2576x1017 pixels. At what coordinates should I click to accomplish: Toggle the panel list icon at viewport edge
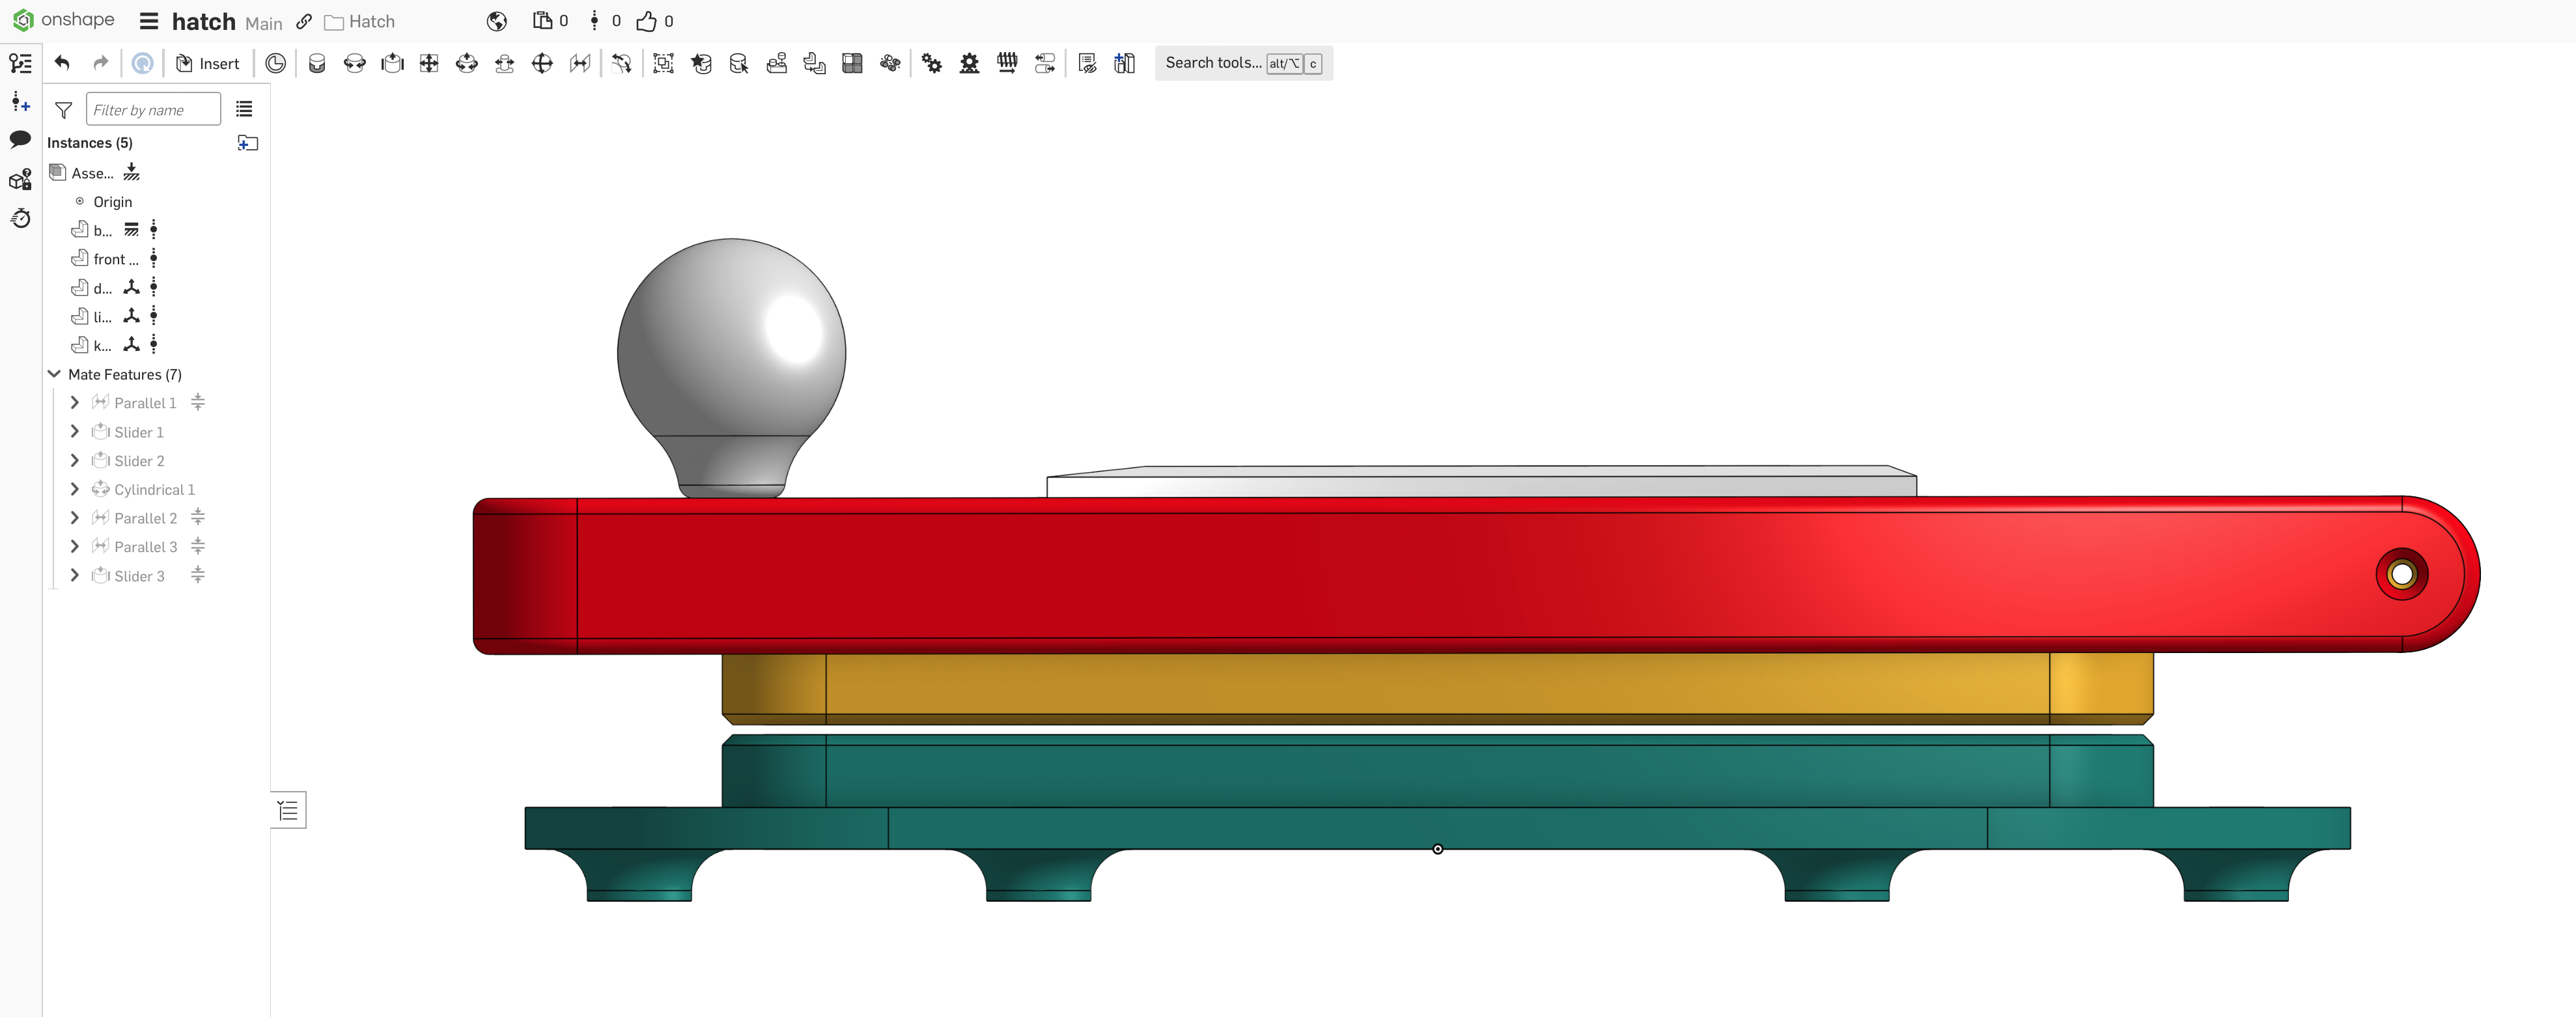(x=288, y=810)
